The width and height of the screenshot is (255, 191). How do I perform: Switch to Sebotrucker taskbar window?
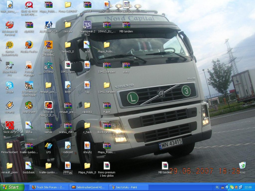pos(89,187)
